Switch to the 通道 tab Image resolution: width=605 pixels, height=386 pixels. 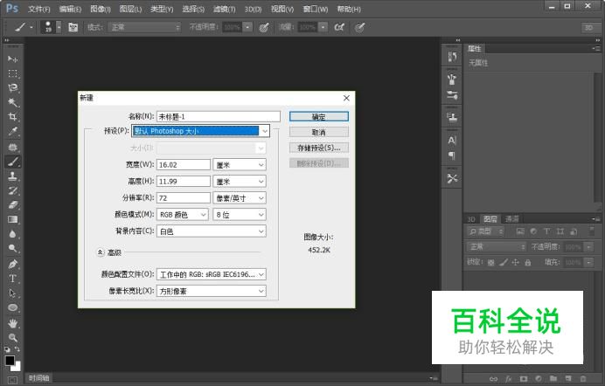coord(512,219)
